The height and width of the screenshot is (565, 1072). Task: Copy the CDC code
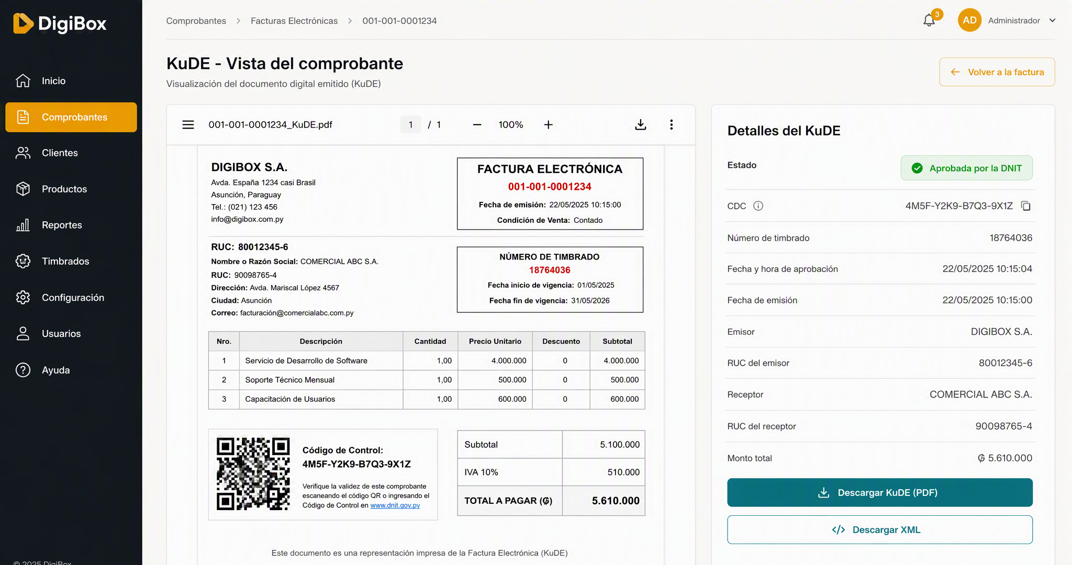point(1026,206)
